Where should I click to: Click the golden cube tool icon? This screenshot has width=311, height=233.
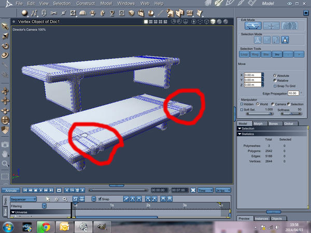pyautogui.click(x=131, y=13)
